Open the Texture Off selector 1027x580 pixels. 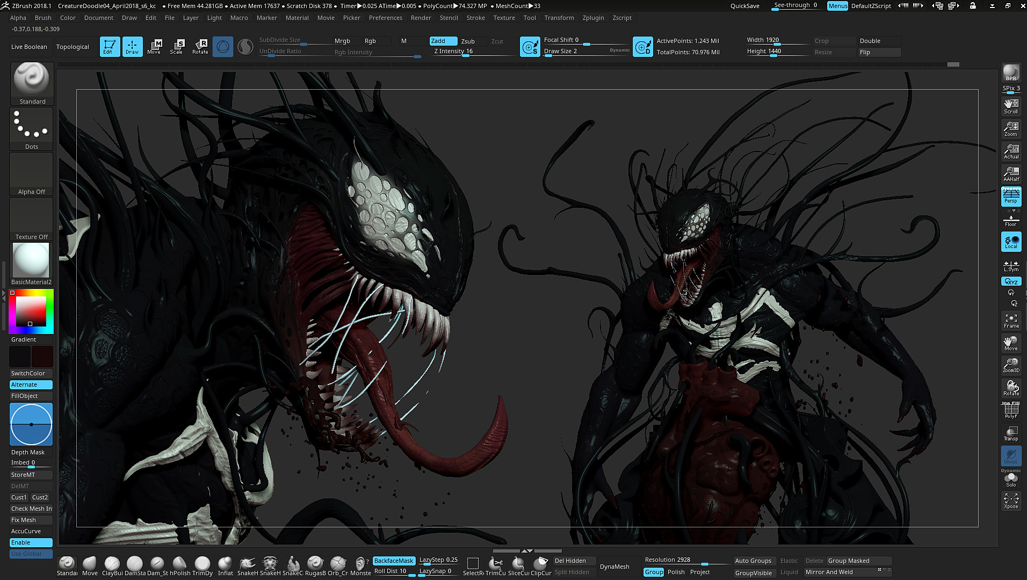tap(32, 219)
